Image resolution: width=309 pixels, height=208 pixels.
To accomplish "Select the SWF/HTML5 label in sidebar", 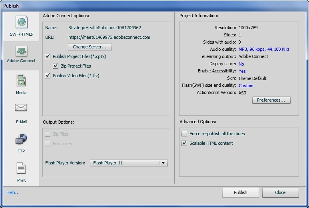I will 21,34.
